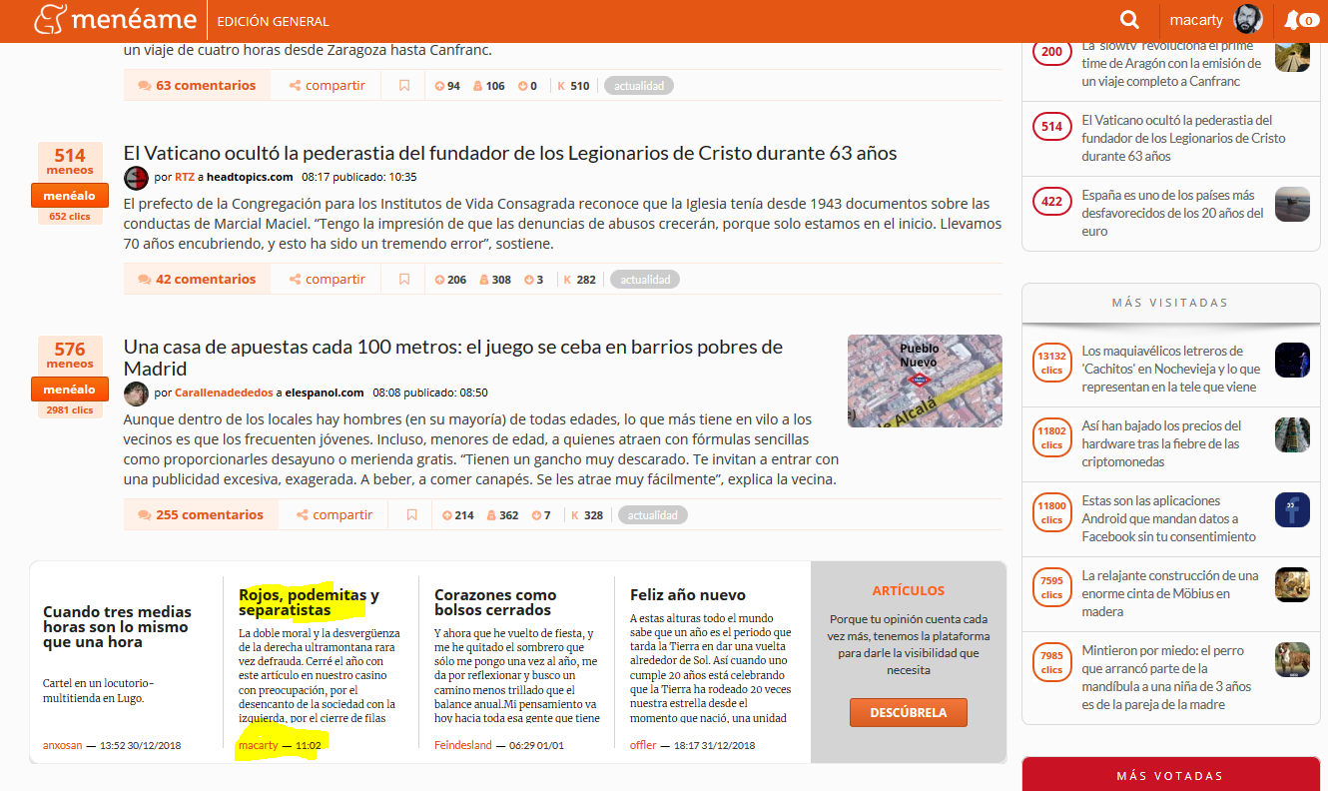Open 'La slowtv revoluciona' sidebar story

click(x=1169, y=63)
